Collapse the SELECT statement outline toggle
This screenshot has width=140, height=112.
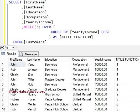click(x=7, y=2)
